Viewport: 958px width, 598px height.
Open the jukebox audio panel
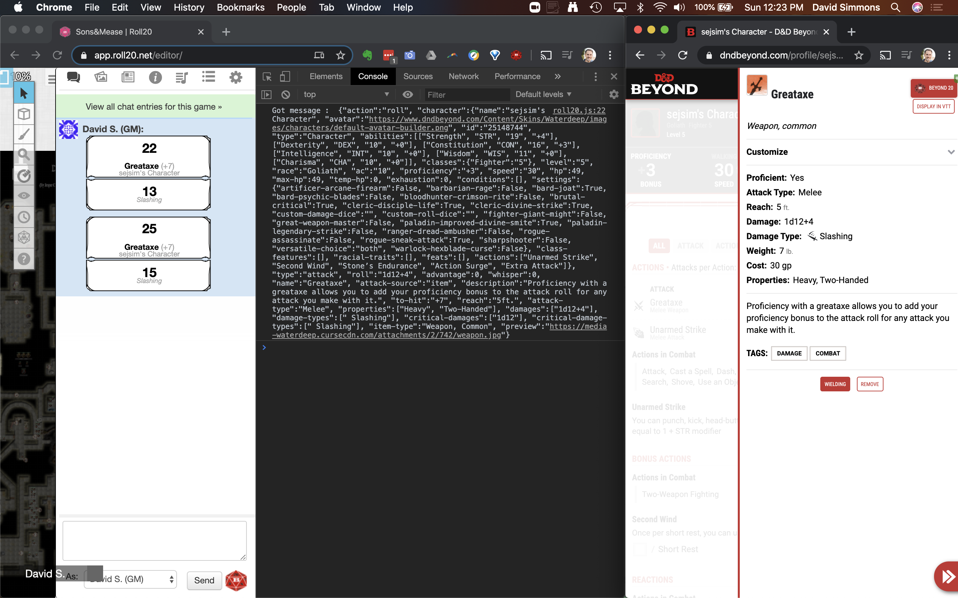point(182,77)
